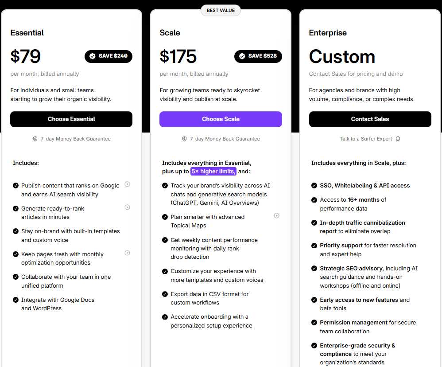The image size is (442, 367).
Task: Open the Talk to a Surfer Expert link
Action: [x=366, y=139]
